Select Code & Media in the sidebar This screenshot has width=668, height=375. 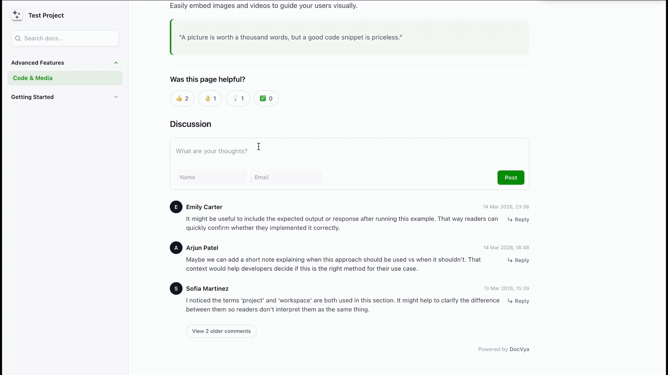tap(32, 78)
